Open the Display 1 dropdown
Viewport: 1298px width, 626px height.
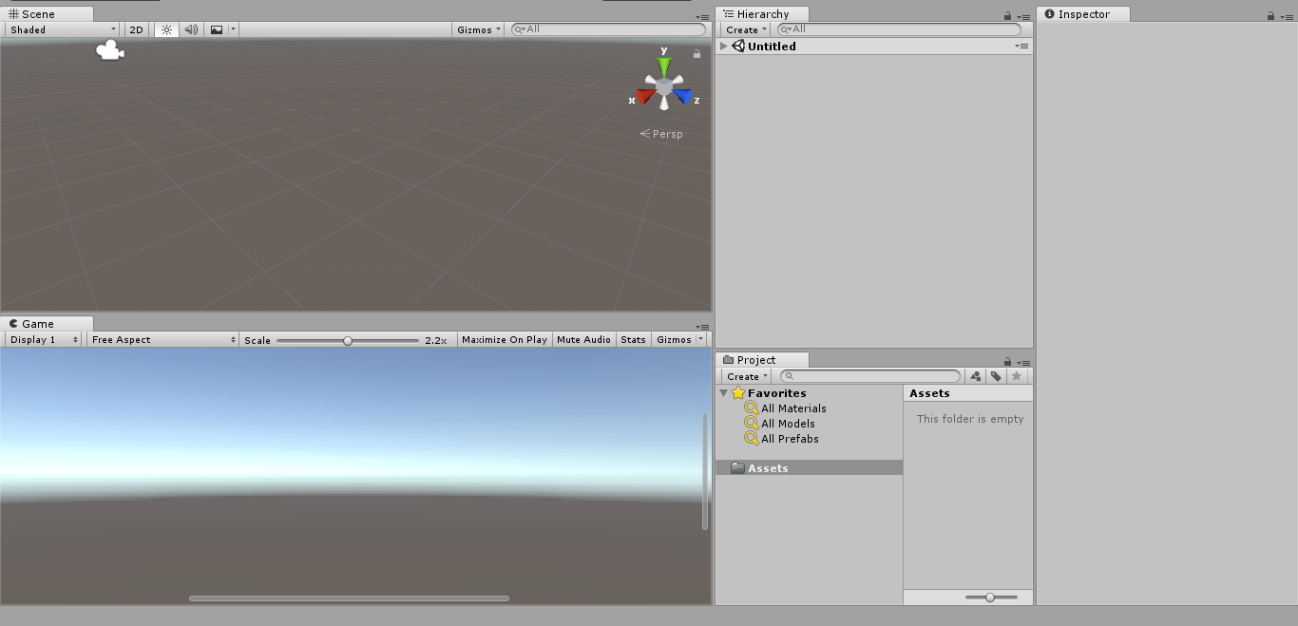pos(44,339)
